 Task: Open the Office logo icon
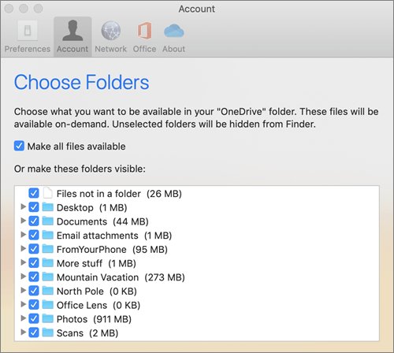144,31
